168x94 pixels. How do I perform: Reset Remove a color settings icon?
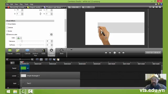51,34
